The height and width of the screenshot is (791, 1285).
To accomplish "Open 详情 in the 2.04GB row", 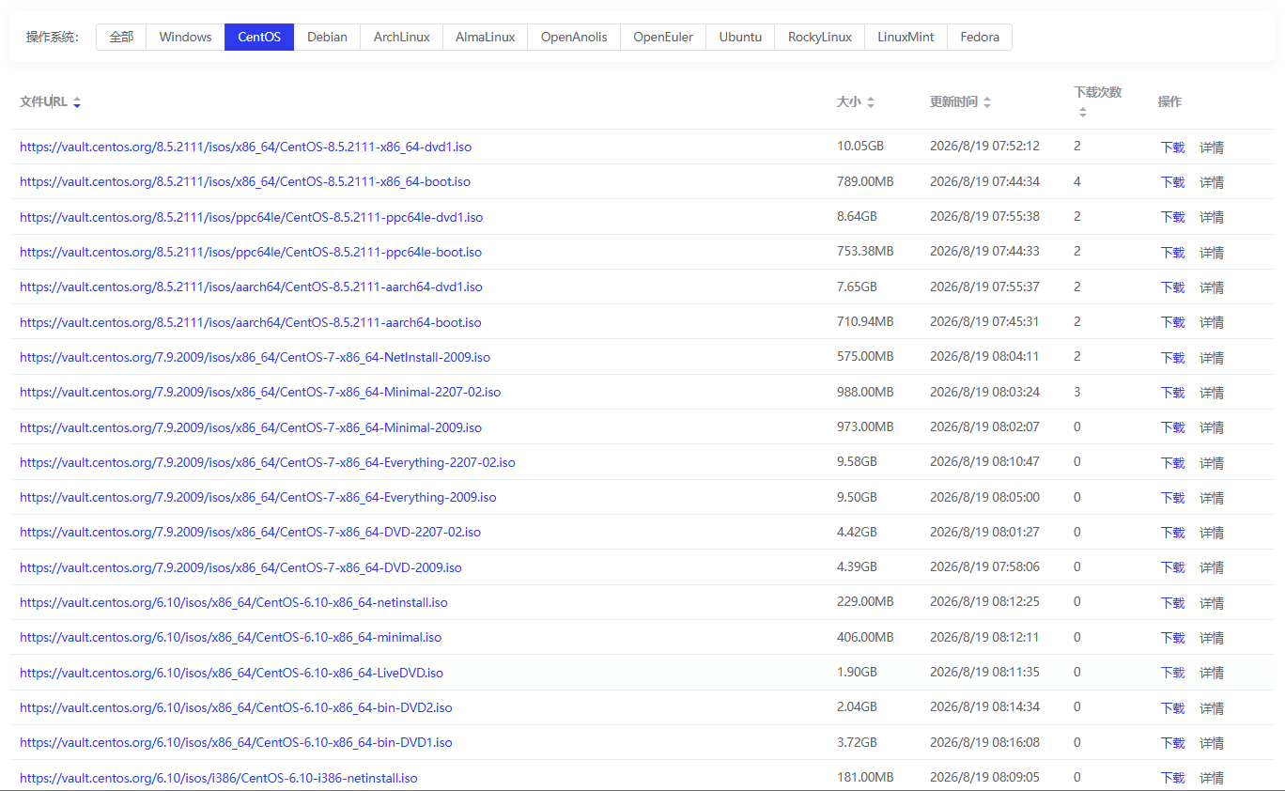I will click(1212, 708).
